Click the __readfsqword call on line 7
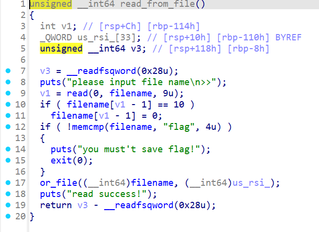The width and height of the screenshot is (319, 232). (101, 71)
